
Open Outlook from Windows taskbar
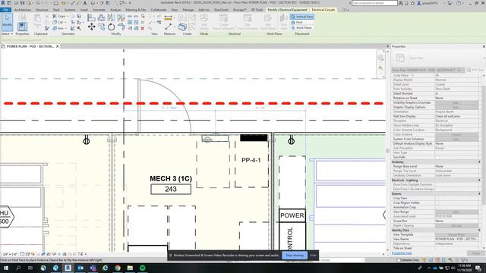[x=80, y=268]
